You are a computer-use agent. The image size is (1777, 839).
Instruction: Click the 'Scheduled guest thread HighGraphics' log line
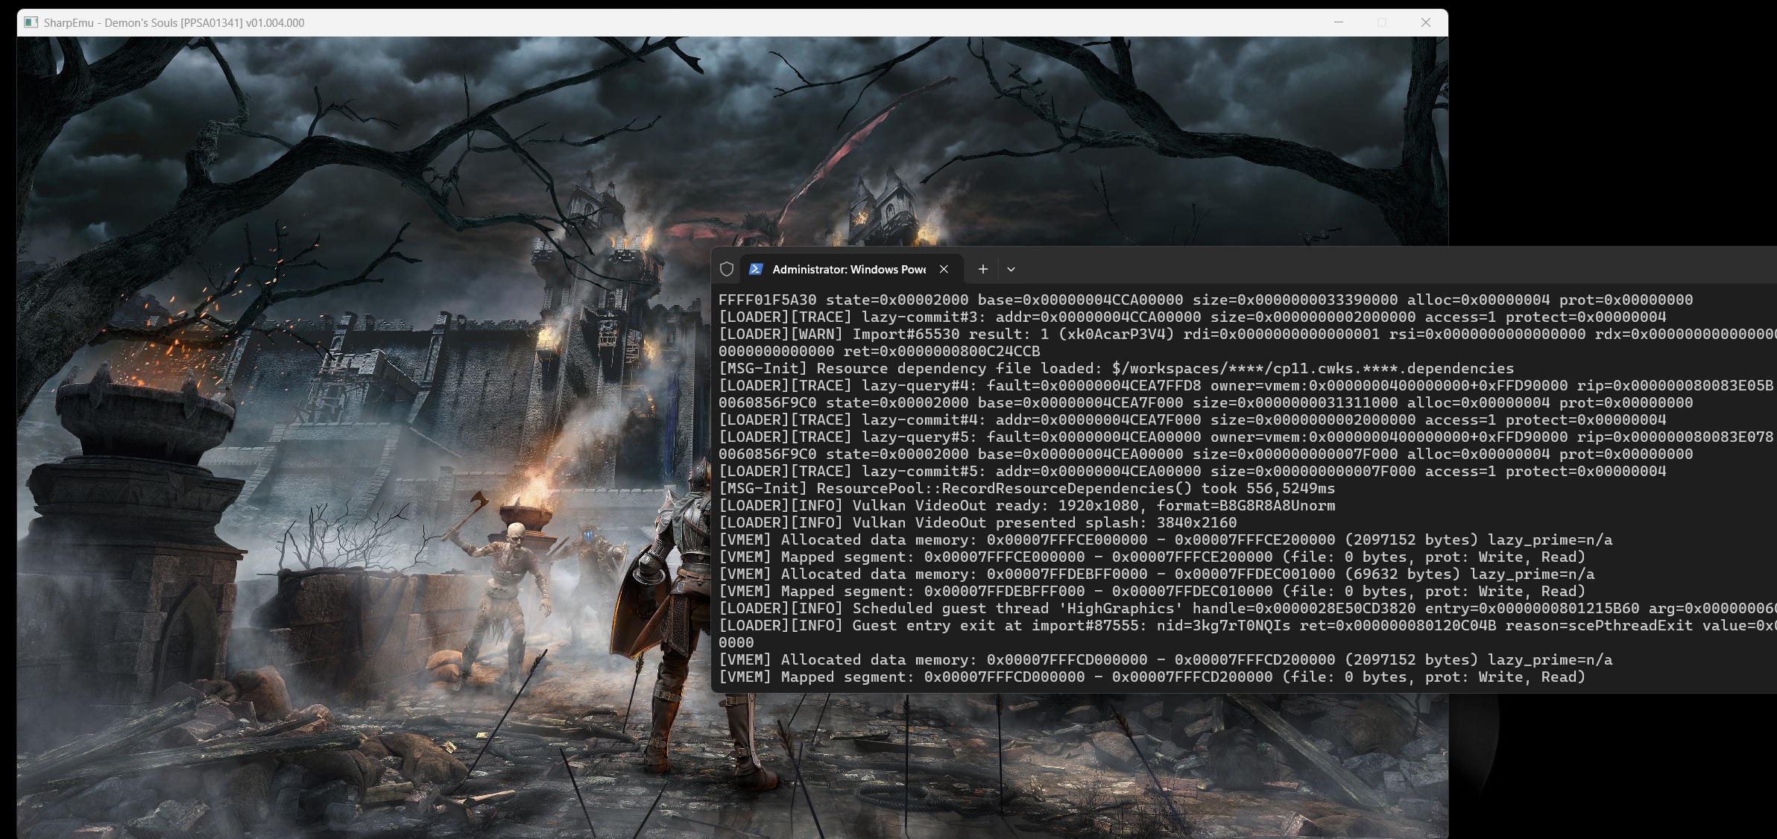tap(1247, 608)
